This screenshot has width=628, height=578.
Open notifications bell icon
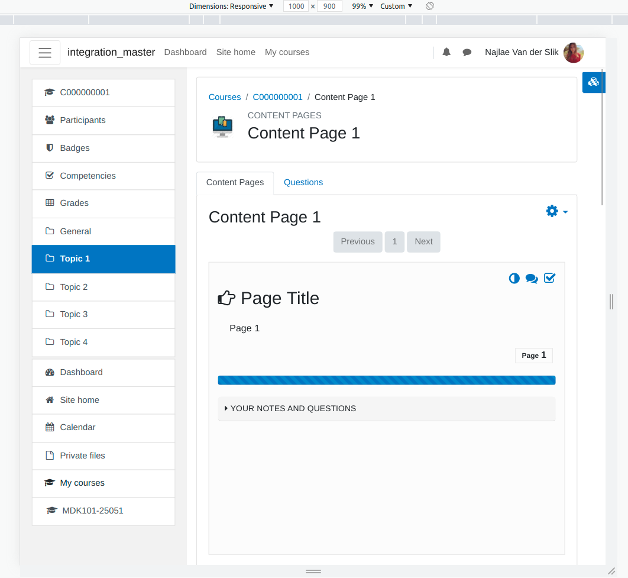pyautogui.click(x=446, y=52)
